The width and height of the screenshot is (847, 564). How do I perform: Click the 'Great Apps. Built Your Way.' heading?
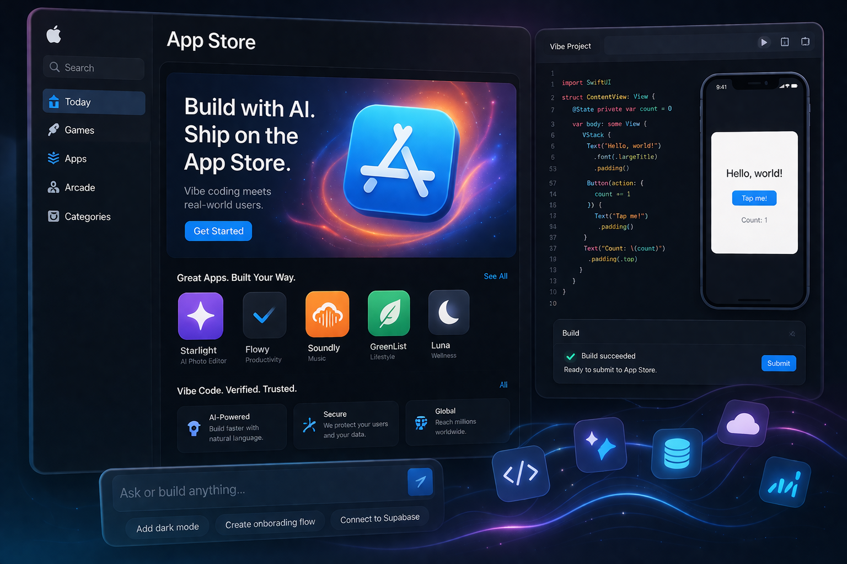coord(236,278)
